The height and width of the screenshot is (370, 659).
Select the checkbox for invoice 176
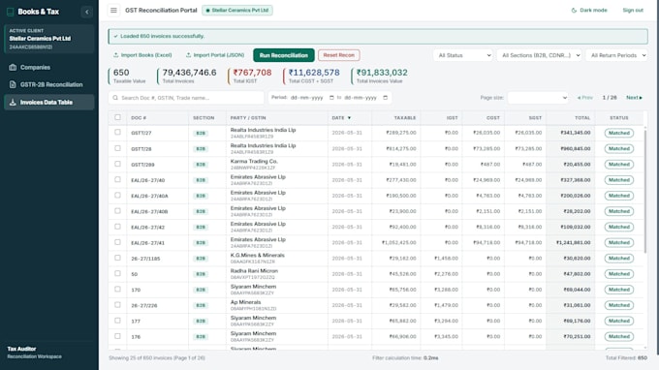pos(117,336)
